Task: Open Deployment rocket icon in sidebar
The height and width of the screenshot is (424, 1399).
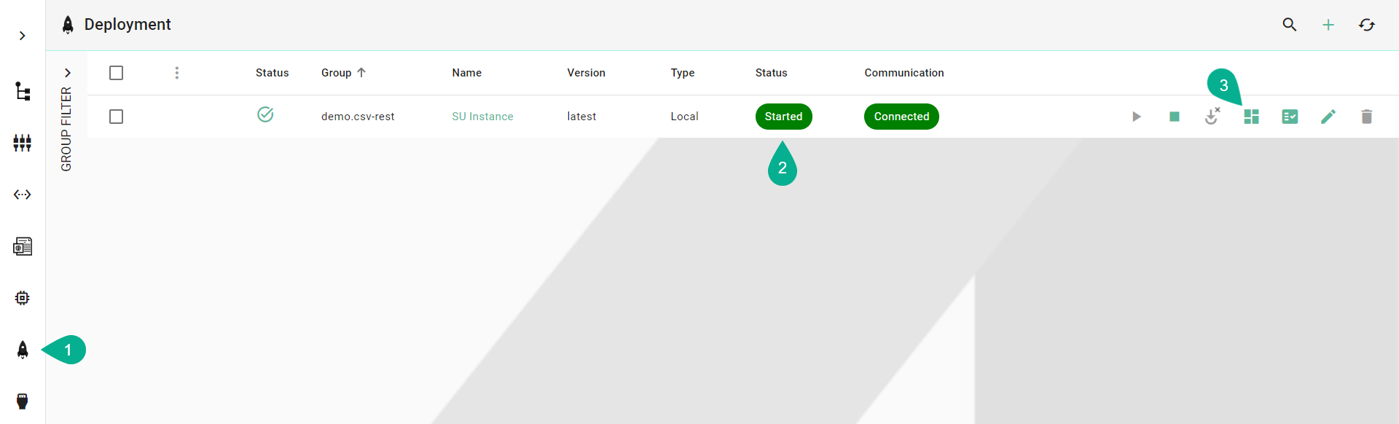Action: click(23, 350)
